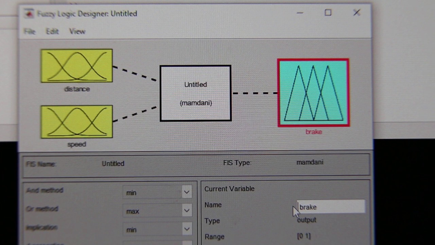Image resolution: width=435 pixels, height=245 pixels.
Task: Minimize the Fuzzy Logic Designer window
Action: pos(300,13)
